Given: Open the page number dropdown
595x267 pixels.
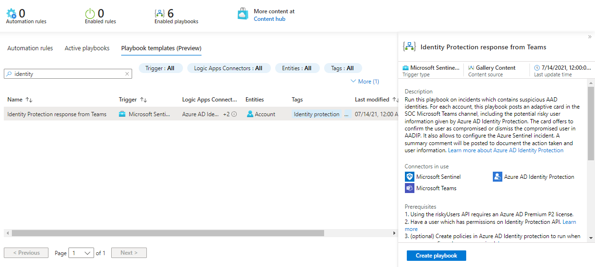Looking at the screenshot, I should (81, 253).
